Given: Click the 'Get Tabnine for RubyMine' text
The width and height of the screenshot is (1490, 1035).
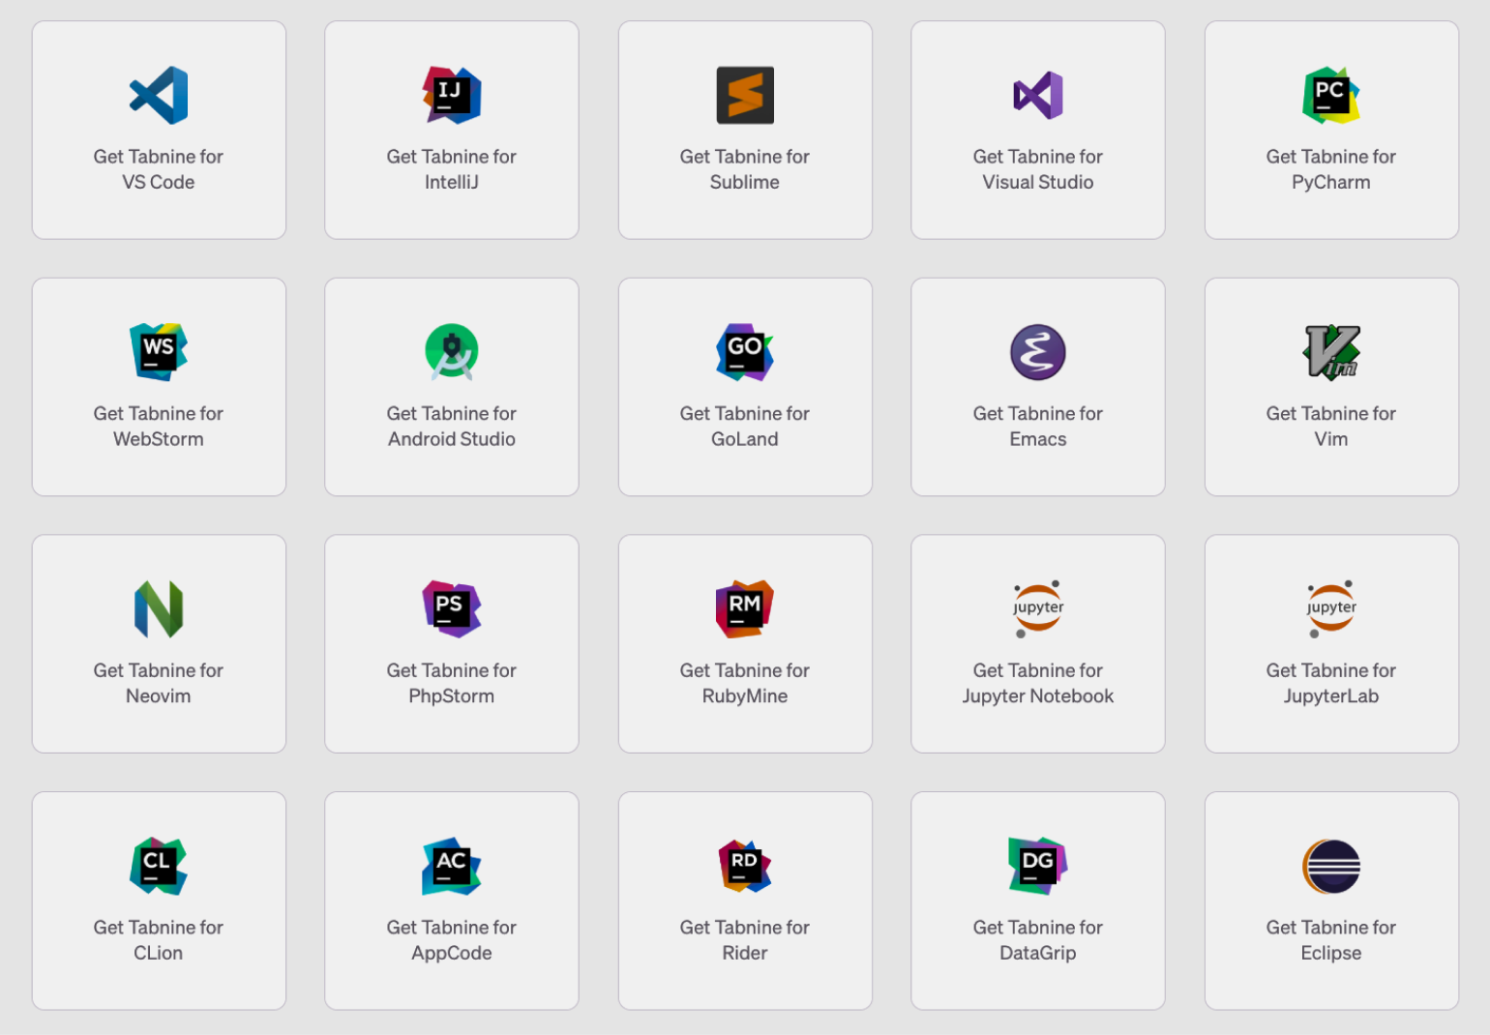Looking at the screenshot, I should (x=745, y=683).
